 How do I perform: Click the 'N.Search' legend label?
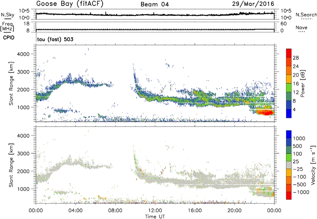click(306, 15)
